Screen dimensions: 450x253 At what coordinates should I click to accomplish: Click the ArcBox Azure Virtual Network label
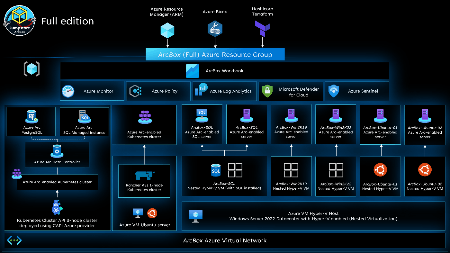[225, 240]
